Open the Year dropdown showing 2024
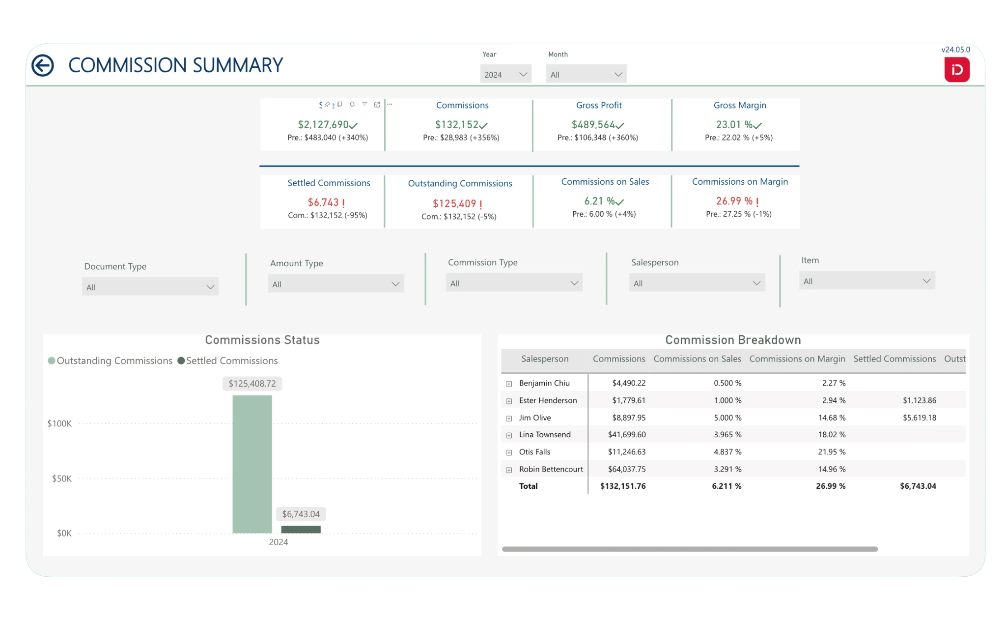Viewport: 1006px width, 617px height. point(505,74)
